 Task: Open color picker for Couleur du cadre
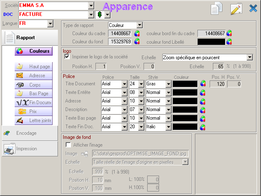point(137,33)
